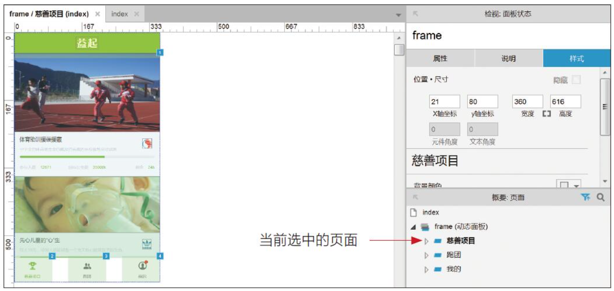Viewport: 614px width, 291px height.
Task: Switch to the index tab
Action: tap(120, 14)
